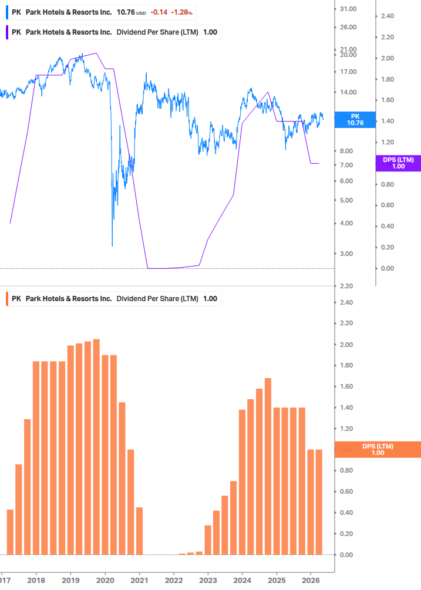Click the 2025 label on time axis
The height and width of the screenshot is (590, 421).
(x=277, y=581)
